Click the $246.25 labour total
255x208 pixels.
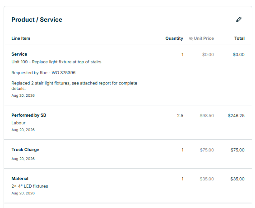pos(236,116)
